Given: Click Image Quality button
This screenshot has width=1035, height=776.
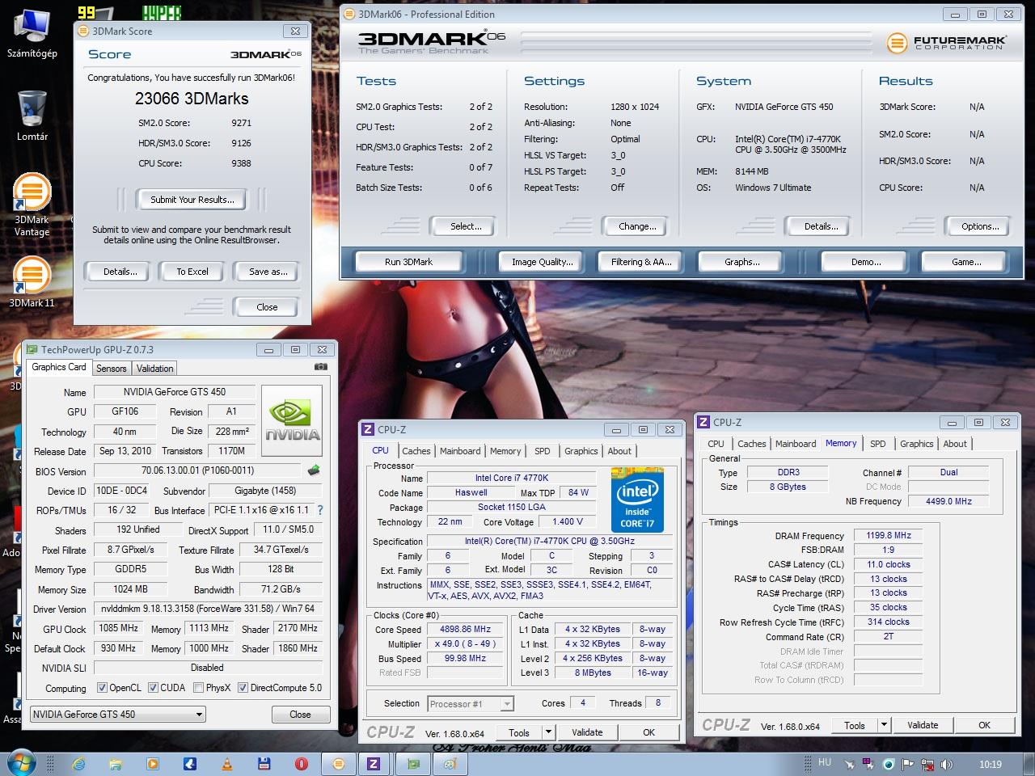Looking at the screenshot, I should coord(542,262).
